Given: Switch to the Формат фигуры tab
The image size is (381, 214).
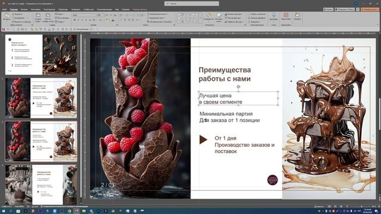Looking at the screenshot, I should tap(140, 10).
